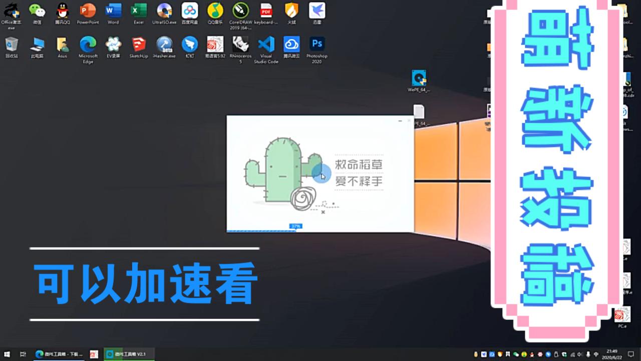Open the Recycle Bin
The height and width of the screenshot is (361, 641).
coord(12,48)
